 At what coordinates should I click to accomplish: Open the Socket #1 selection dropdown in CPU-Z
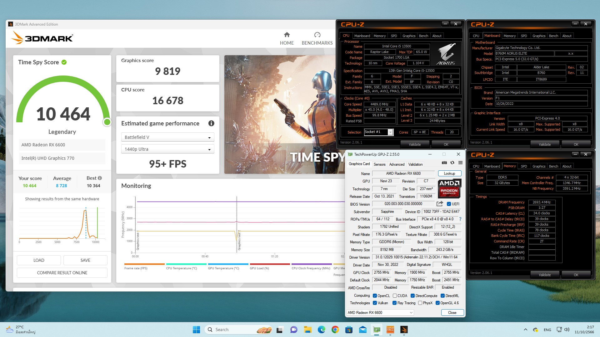pyautogui.click(x=378, y=132)
